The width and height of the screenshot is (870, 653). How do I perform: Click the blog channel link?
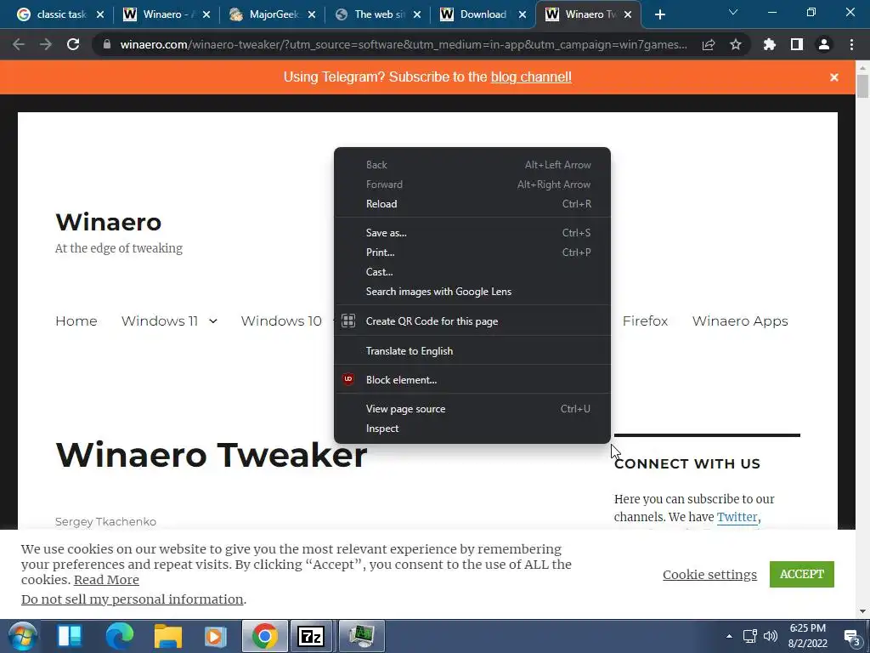pos(531,77)
